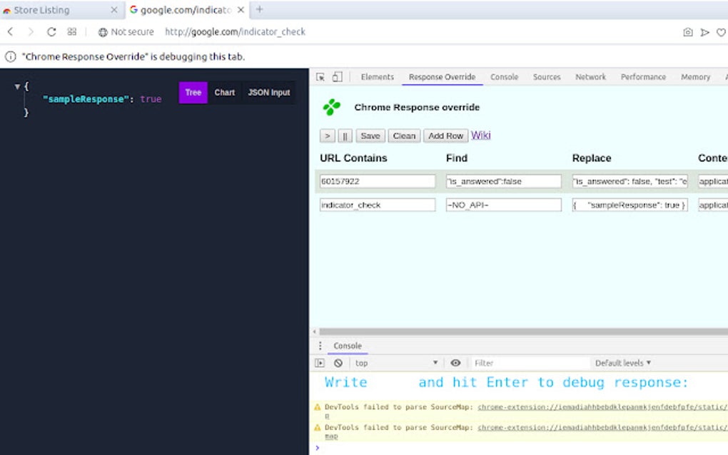This screenshot has width=728, height=455.
Task: Toggle the device toolbar icon
Action: 338,76
